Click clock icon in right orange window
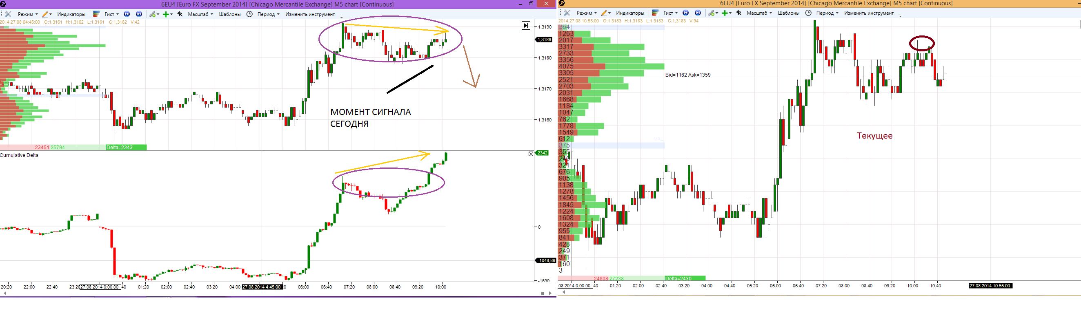 coord(808,13)
